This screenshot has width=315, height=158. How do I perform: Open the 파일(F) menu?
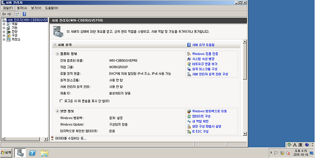[x=8, y=8]
